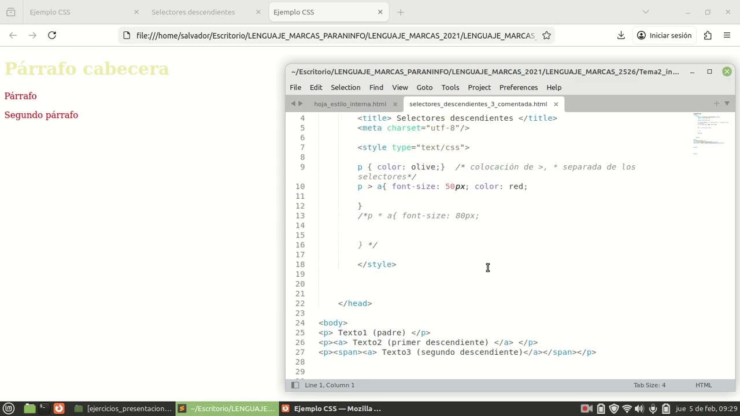Open the Help menu in Sublime Text
The width and height of the screenshot is (740, 416).
coord(554,87)
